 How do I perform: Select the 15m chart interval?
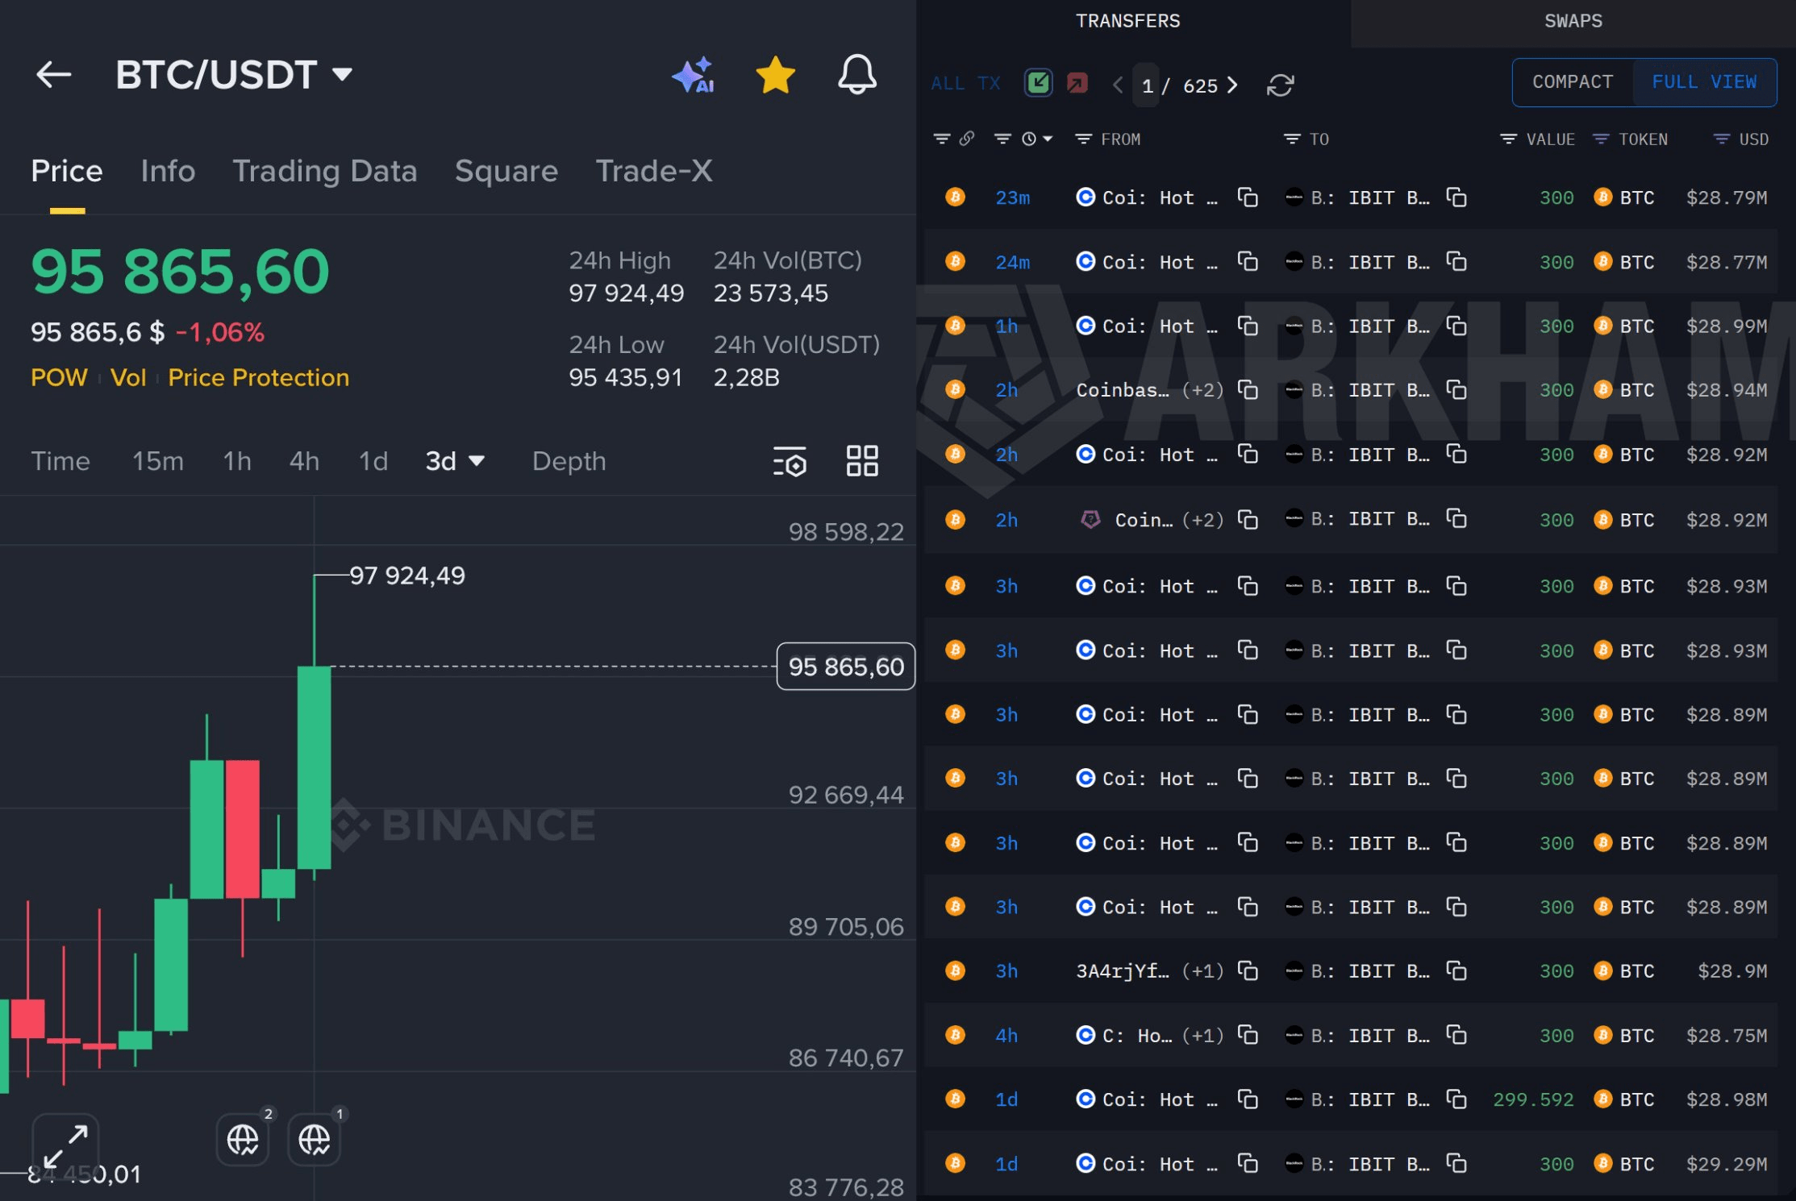click(x=158, y=461)
